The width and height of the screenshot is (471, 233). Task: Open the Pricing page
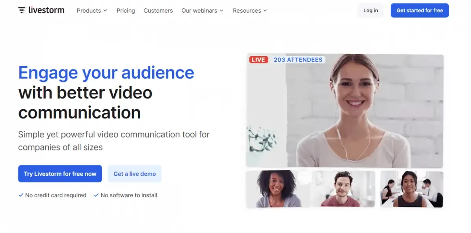point(126,11)
